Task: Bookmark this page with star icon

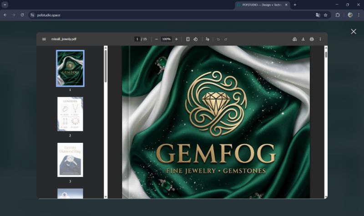Action: pyautogui.click(x=326, y=15)
